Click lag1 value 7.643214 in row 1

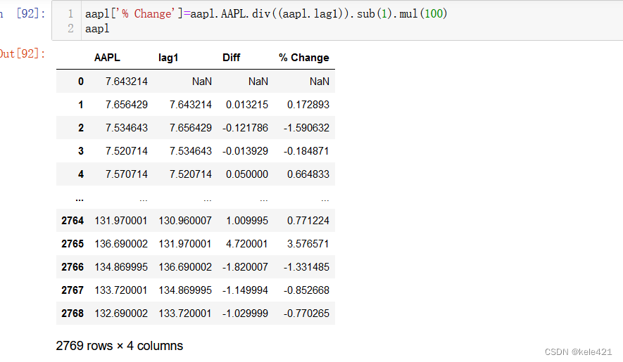click(x=191, y=105)
